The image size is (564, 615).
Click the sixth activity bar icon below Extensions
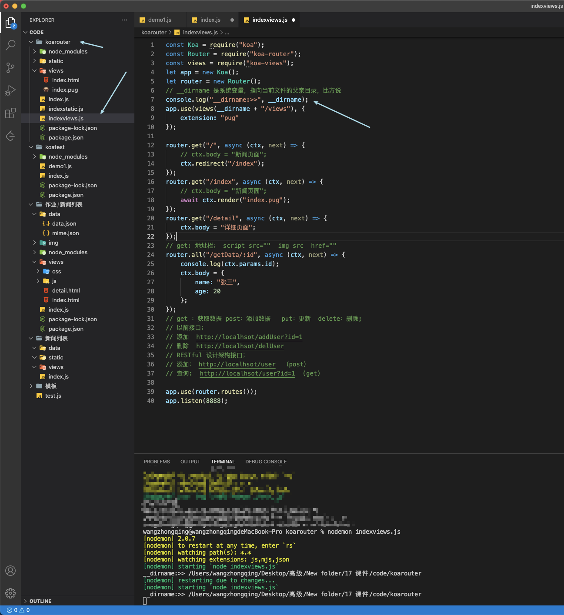tap(10, 136)
